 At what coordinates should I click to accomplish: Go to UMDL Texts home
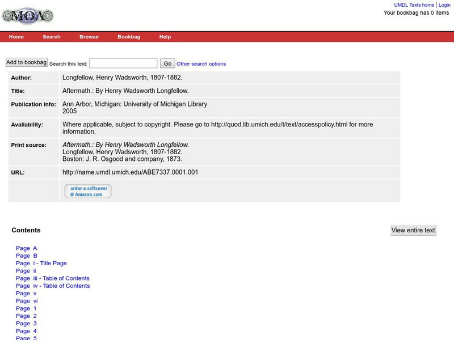(x=414, y=5)
